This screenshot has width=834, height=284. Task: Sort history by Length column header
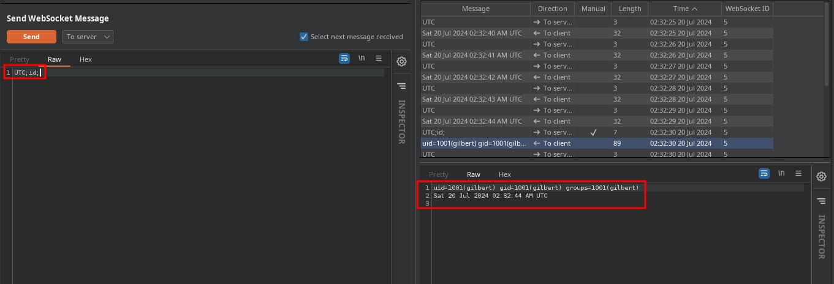[x=629, y=9]
